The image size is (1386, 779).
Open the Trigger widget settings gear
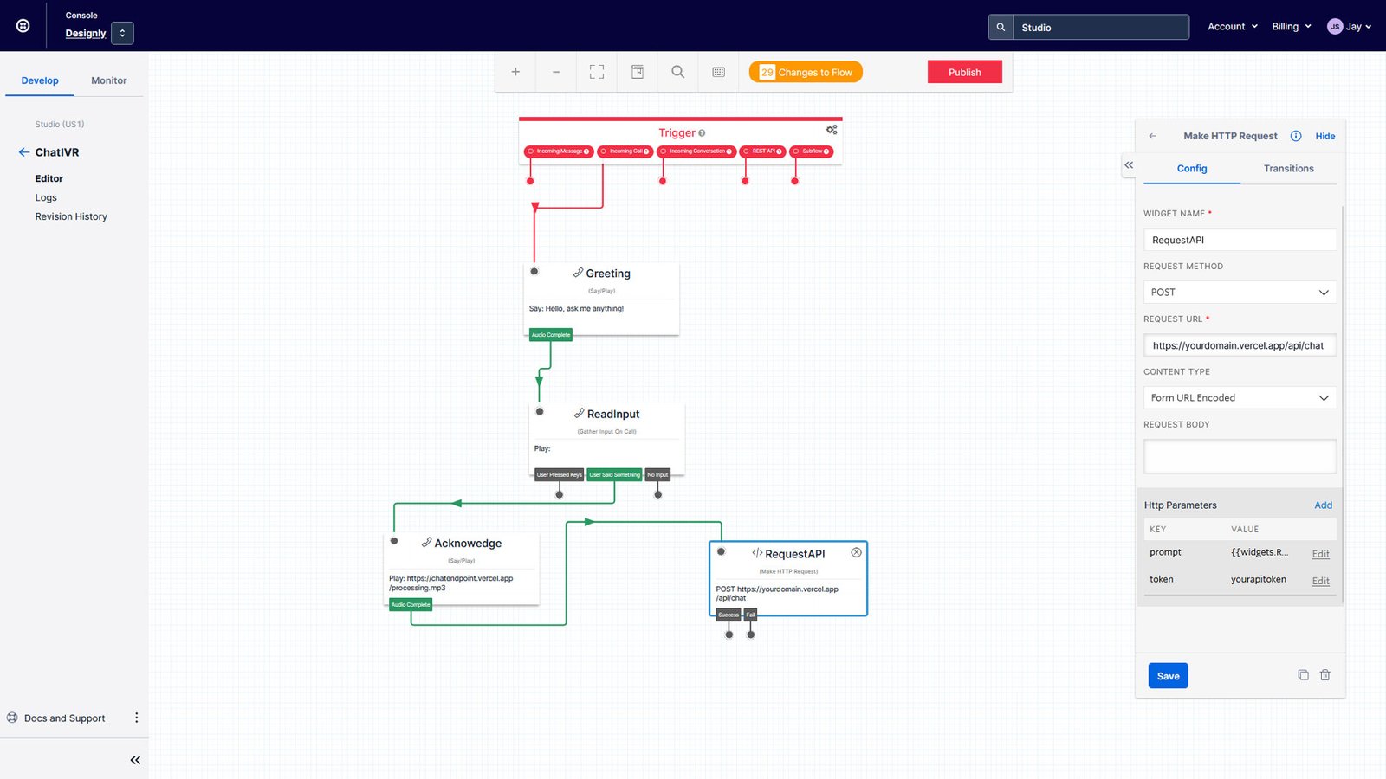tap(831, 129)
